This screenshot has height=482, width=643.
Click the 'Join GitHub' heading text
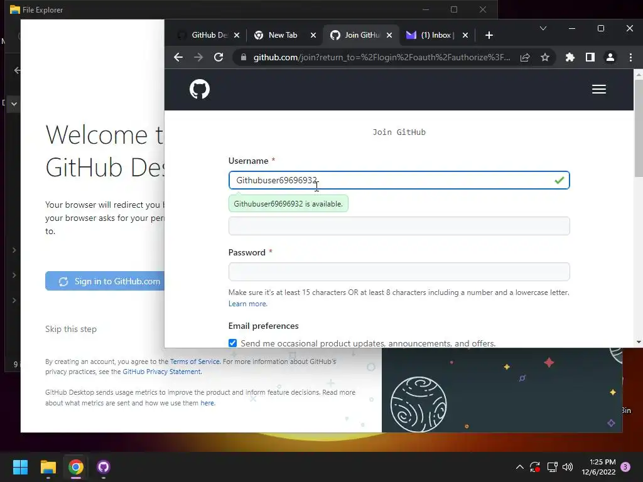coord(399,132)
